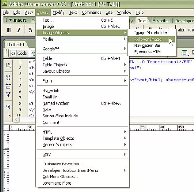The height and width of the screenshot is (192, 194).
Task: Click the Italic formatting button
Action: [x=19, y=30]
